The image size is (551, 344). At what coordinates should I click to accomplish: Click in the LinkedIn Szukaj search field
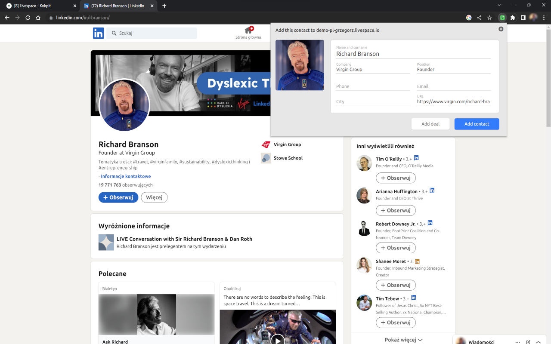[152, 33]
